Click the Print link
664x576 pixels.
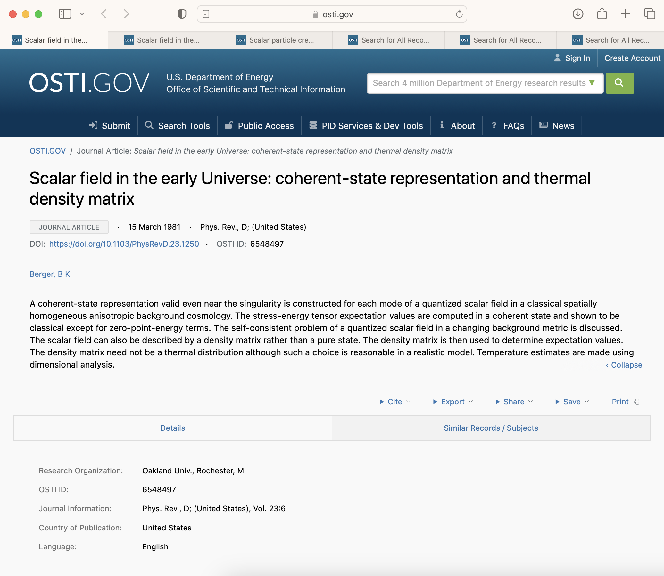click(x=620, y=402)
